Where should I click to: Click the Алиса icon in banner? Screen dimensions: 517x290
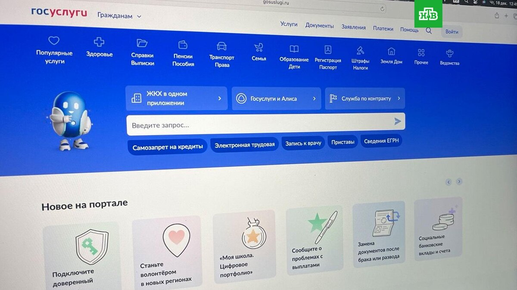pos(241,98)
